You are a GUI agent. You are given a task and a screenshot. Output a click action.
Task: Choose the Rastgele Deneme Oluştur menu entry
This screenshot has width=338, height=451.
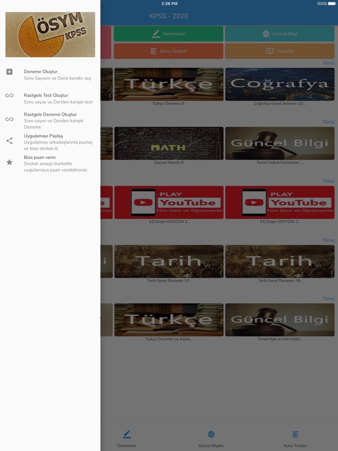(x=50, y=120)
